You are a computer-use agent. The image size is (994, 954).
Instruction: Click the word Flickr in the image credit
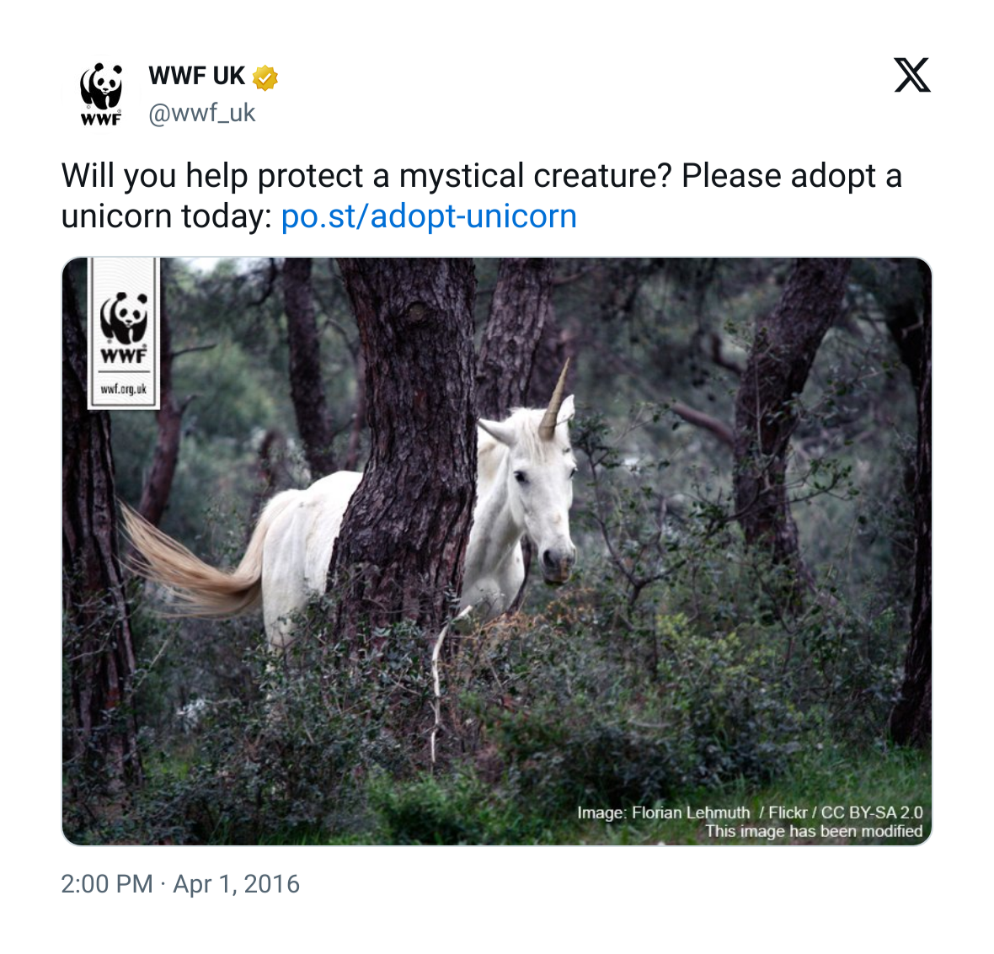pyautogui.click(x=788, y=813)
